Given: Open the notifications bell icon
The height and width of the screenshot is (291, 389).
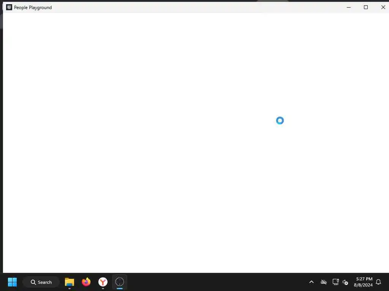Looking at the screenshot, I should click(x=378, y=282).
